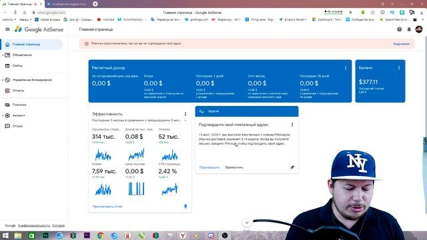Open Эффективность card options menu

(185, 114)
